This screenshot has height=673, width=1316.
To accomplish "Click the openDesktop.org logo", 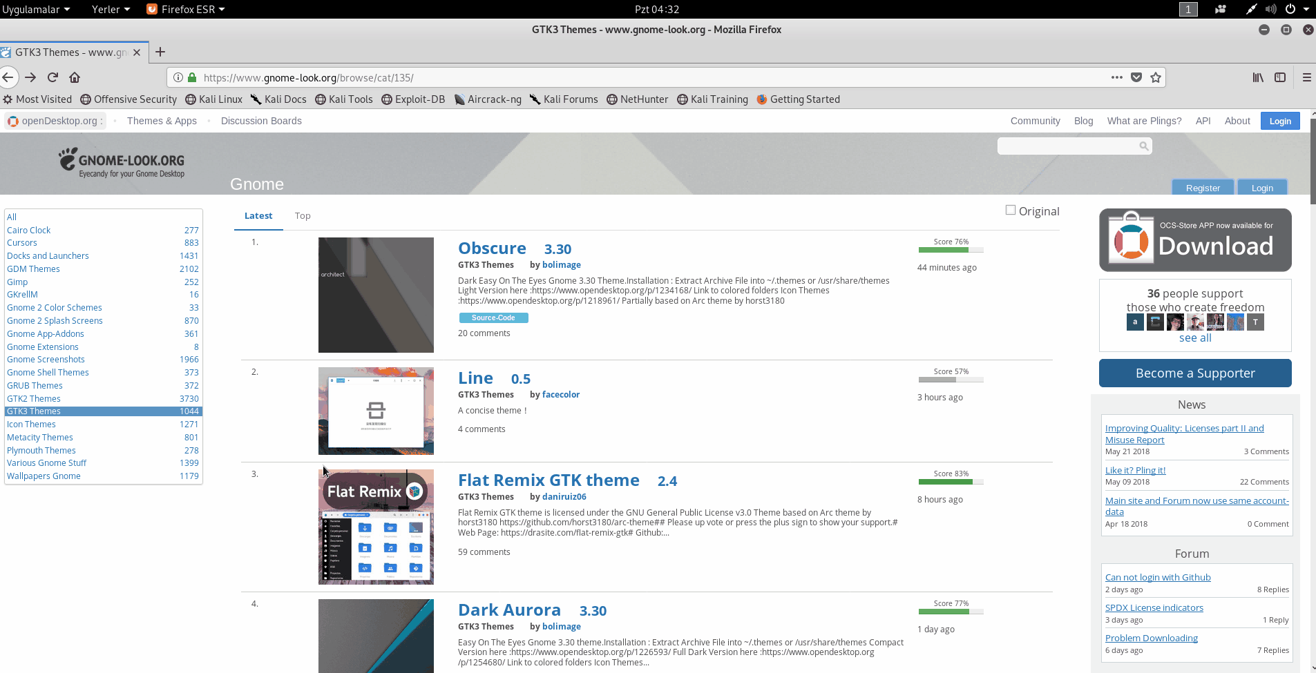I will (13, 121).
